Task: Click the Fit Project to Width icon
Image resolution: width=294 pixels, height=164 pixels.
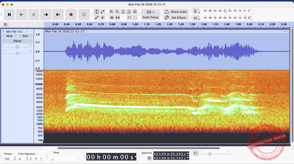Action: tap(129, 12)
